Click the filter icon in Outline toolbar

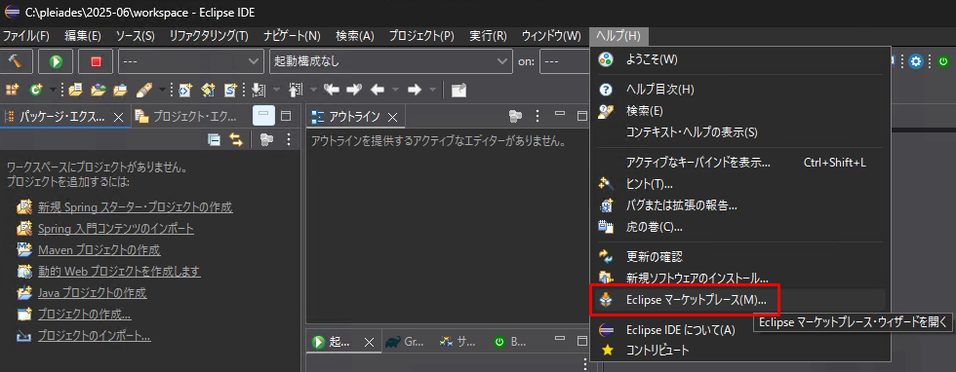point(515,116)
